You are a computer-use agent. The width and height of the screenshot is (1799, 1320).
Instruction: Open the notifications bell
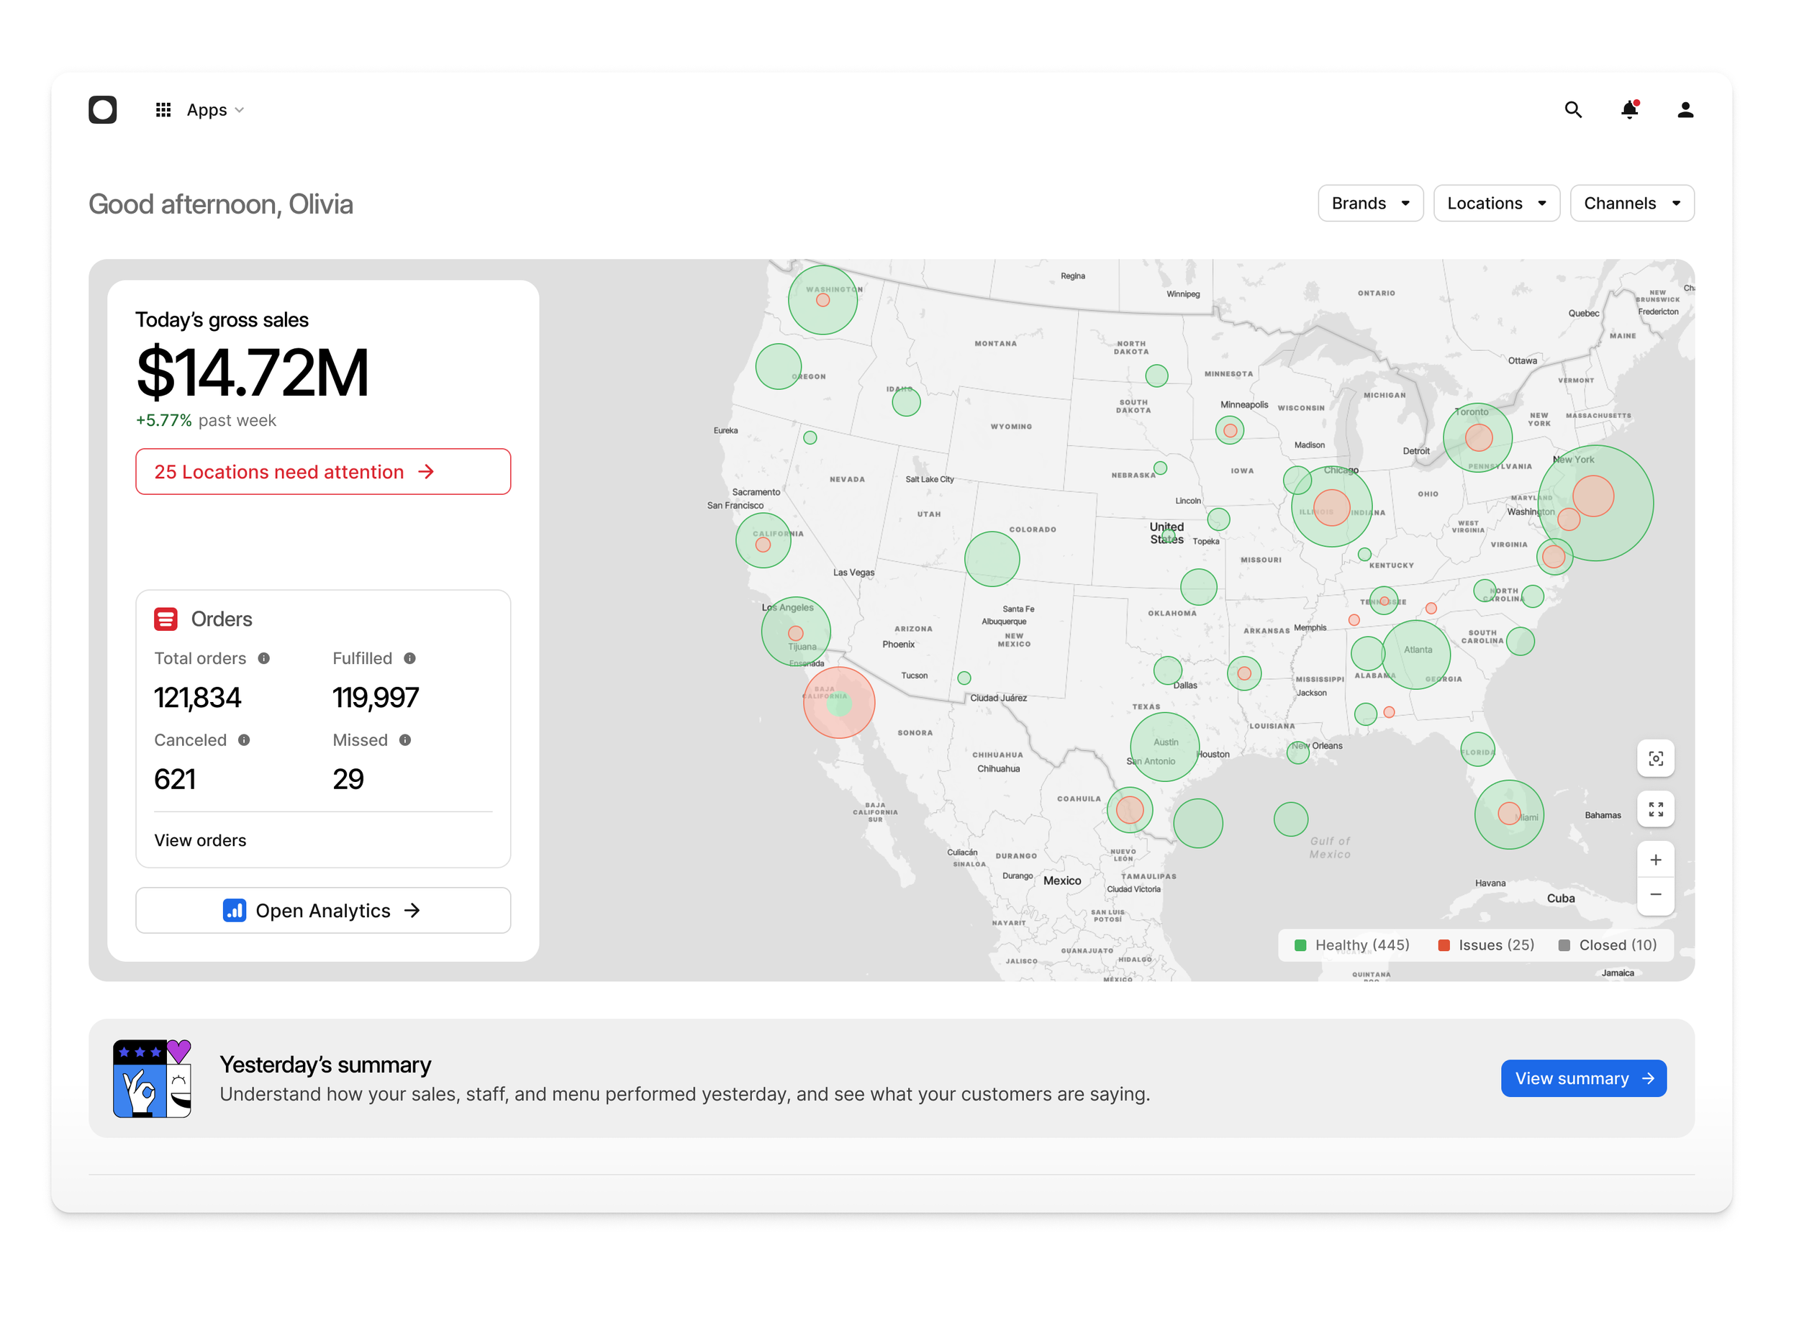tap(1628, 109)
